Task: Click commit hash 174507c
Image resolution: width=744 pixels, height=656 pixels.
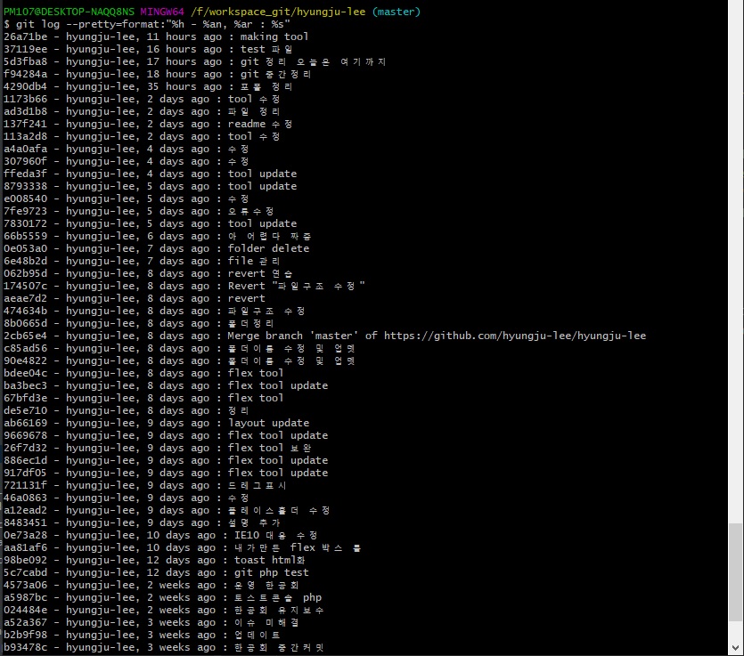Action: [x=25, y=286]
